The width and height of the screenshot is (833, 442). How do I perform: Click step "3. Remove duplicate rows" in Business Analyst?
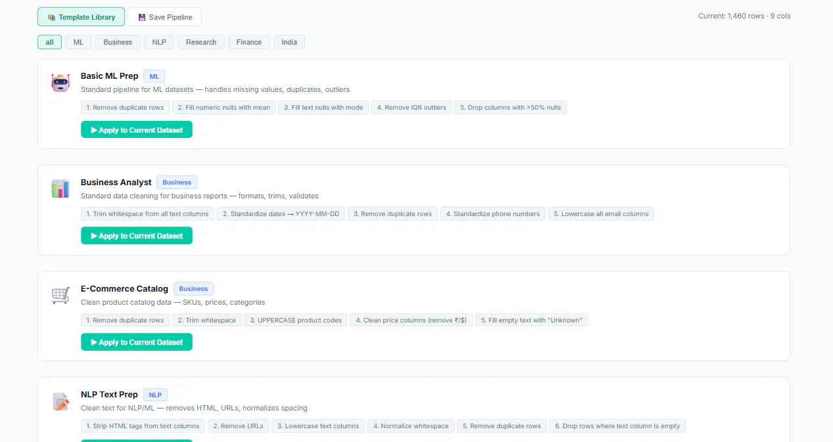[x=393, y=213]
